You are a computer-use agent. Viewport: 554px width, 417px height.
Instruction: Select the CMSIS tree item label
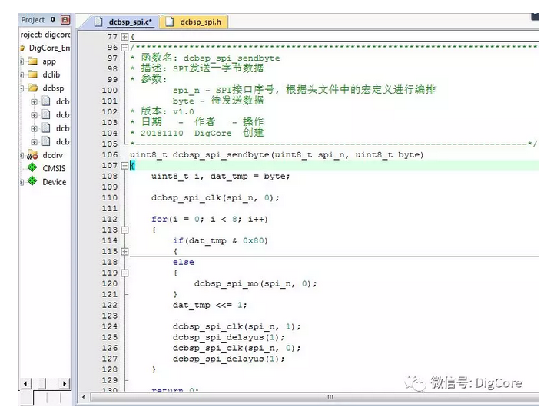point(54,168)
